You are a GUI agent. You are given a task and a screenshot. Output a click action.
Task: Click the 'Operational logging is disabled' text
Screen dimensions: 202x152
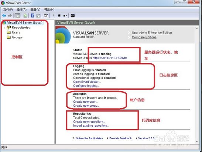[x=94, y=78]
